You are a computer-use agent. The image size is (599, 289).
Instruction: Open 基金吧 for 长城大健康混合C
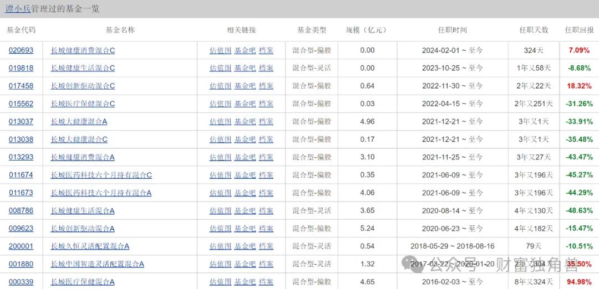(x=245, y=140)
